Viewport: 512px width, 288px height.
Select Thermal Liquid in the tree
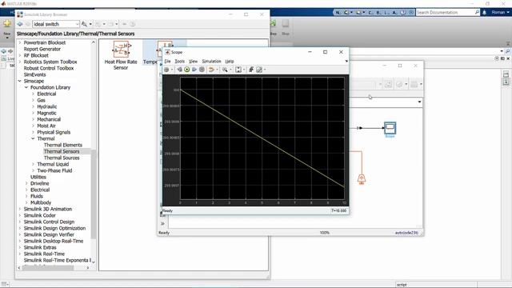(x=53, y=164)
